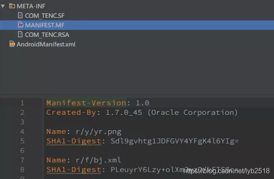The height and width of the screenshot is (179, 274).
Task: Open AndroidManifest.xml from the tree
Action: [x=46, y=44]
